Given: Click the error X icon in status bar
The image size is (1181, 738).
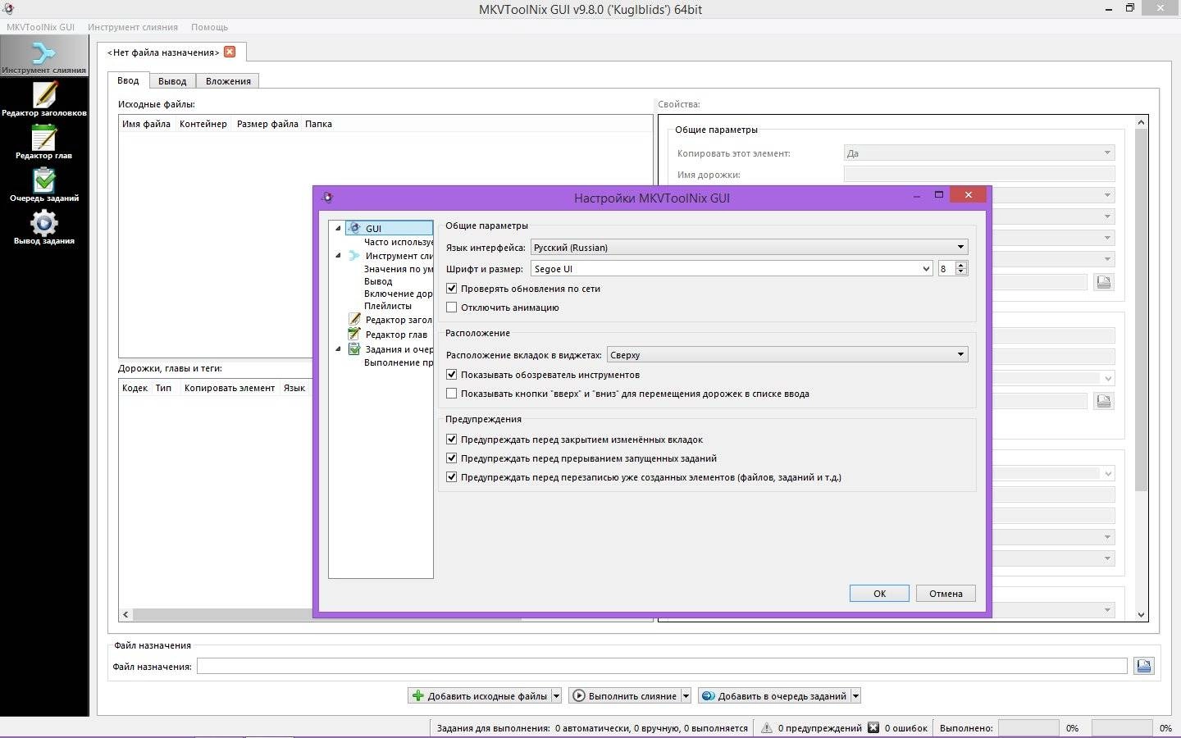Looking at the screenshot, I should [x=873, y=727].
